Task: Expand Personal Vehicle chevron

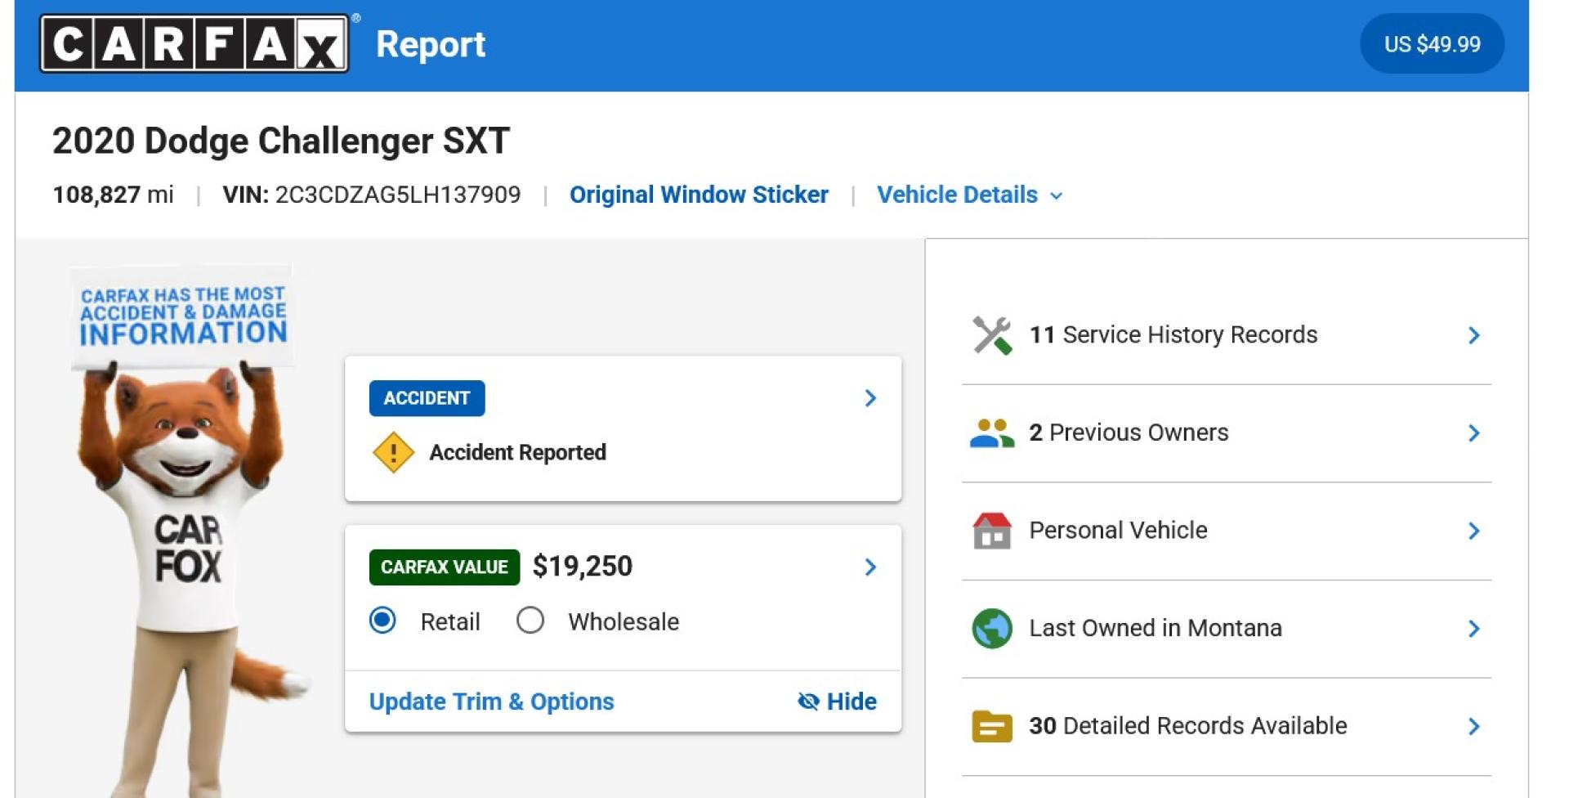Action: tap(1474, 531)
